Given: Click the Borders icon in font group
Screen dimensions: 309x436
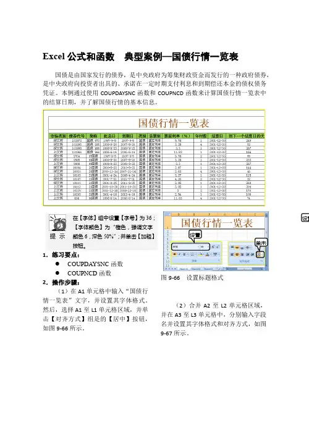Looking at the screenshot, I should (193, 254).
